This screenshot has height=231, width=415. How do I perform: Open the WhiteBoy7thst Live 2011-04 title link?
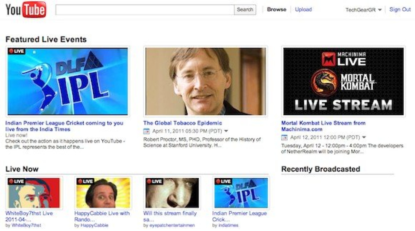coord(29,216)
